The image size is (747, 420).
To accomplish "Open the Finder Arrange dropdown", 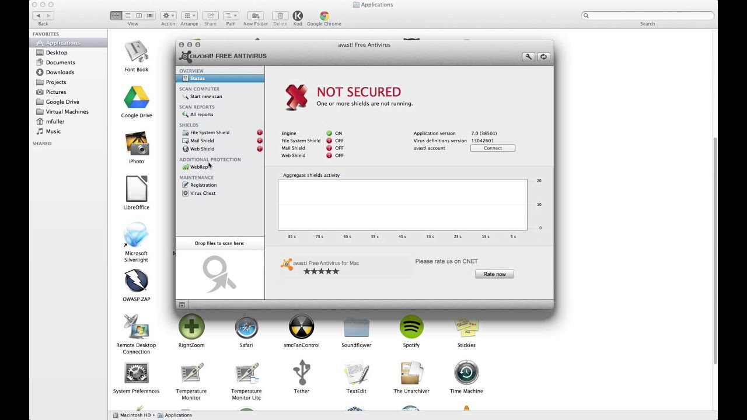I will click(x=189, y=16).
